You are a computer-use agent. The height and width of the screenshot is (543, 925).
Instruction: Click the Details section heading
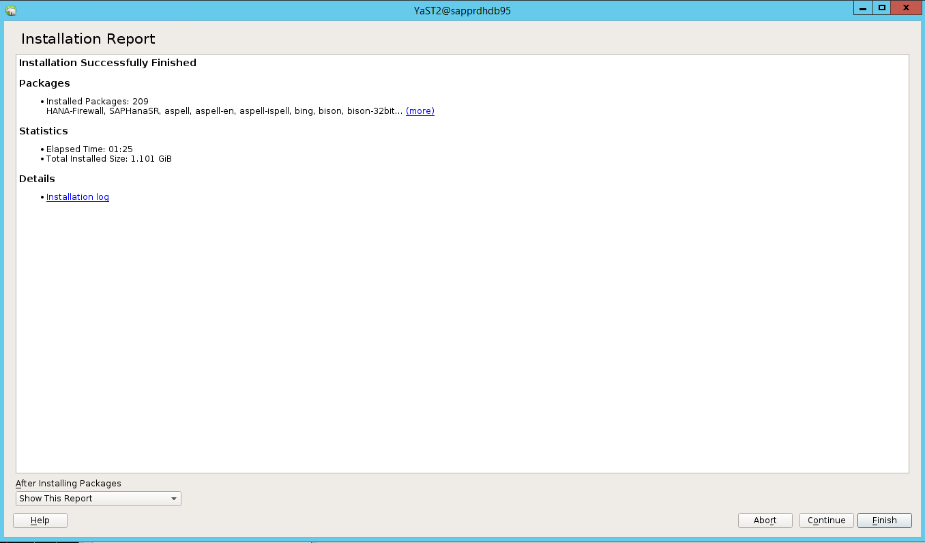pyautogui.click(x=36, y=178)
